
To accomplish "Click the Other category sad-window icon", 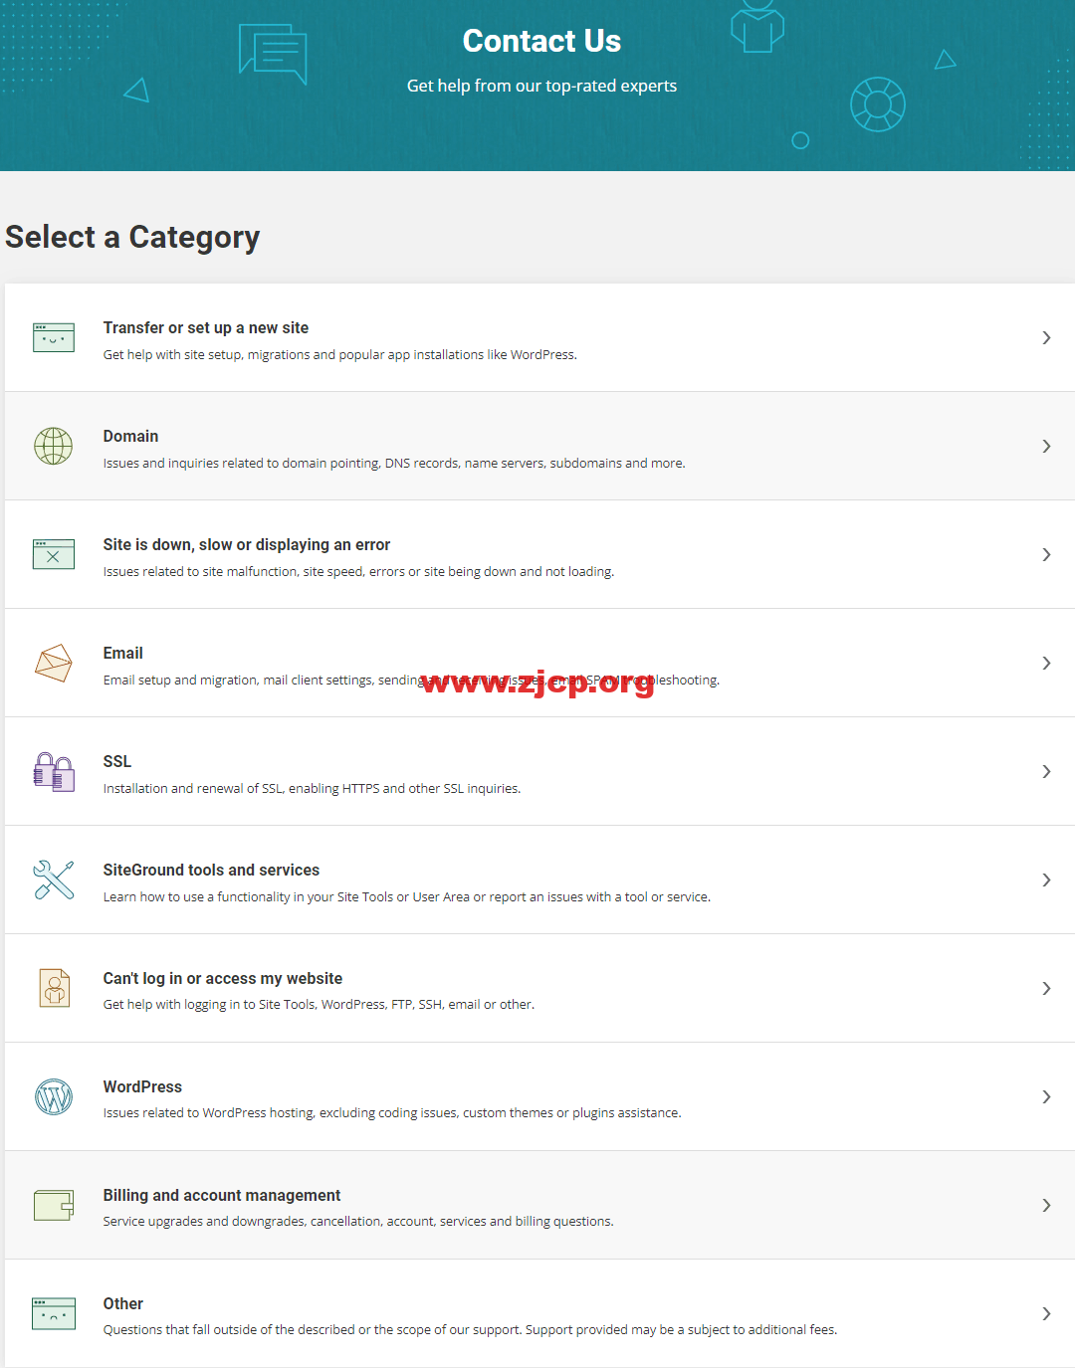I will (x=54, y=1313).
